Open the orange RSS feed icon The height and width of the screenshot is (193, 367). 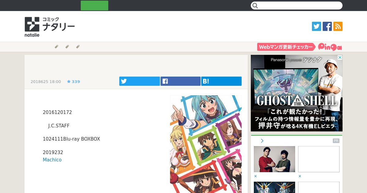[x=338, y=26]
